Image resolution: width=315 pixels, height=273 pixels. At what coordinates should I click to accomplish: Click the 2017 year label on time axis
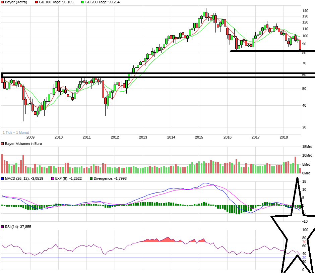[x=256, y=137]
